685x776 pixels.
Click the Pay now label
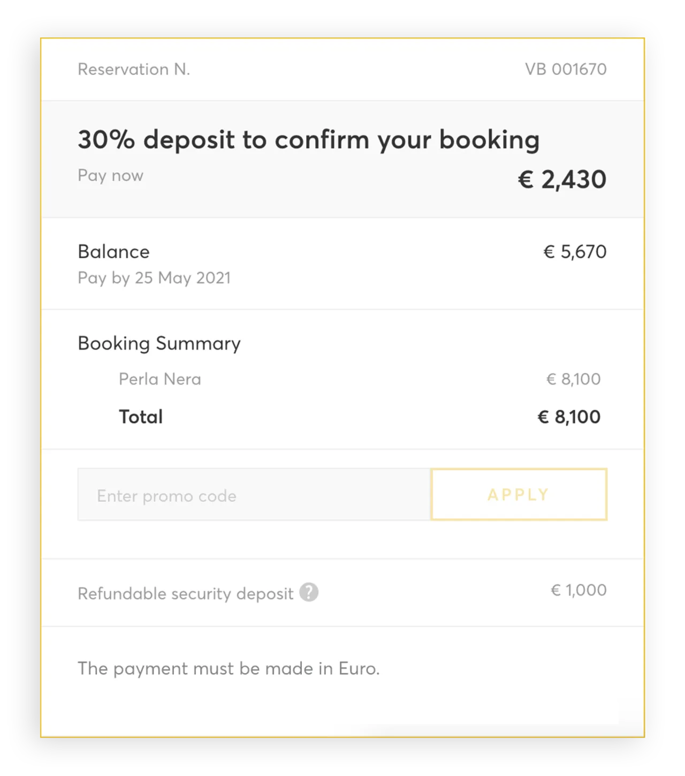pyautogui.click(x=110, y=176)
